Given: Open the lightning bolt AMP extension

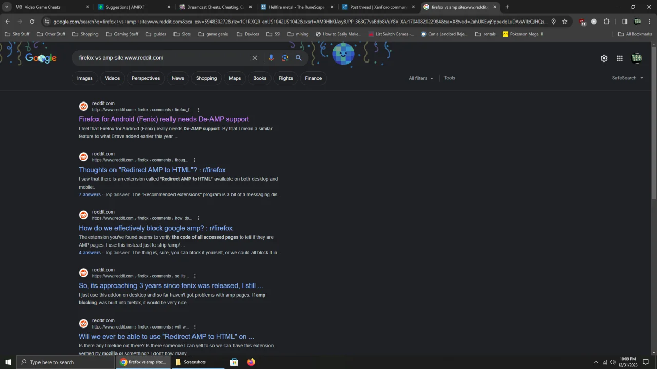Looking at the screenshot, I should click(x=594, y=22).
